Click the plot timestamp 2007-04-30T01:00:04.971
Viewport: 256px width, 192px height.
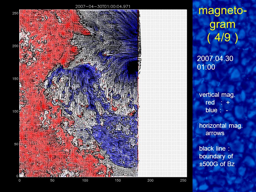(103, 6)
